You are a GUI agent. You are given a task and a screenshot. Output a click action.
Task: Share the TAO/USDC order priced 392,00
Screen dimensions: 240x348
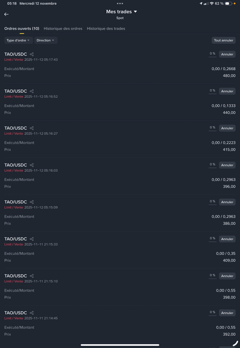pos(32,313)
